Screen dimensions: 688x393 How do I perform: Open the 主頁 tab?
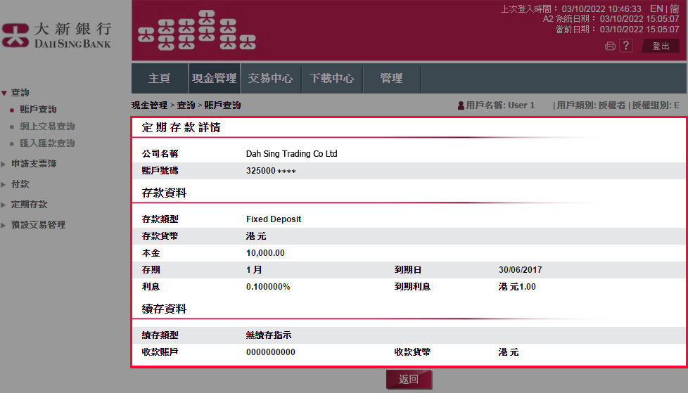[x=159, y=78]
